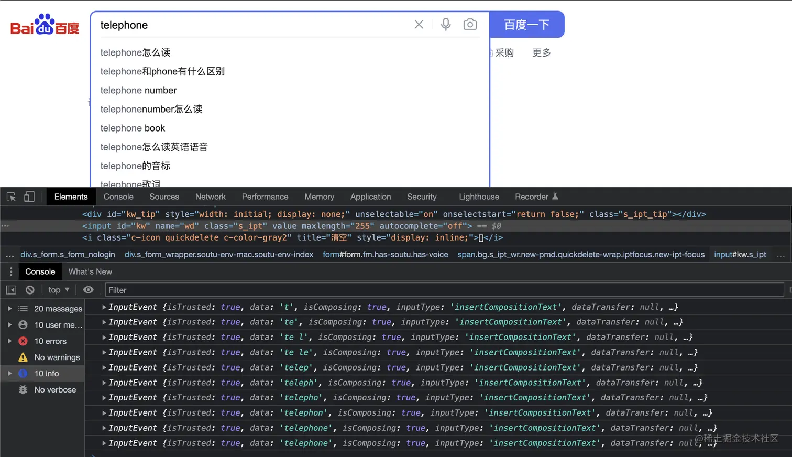This screenshot has height=457, width=792.
Task: Toggle the console sidebar icon
Action: pyautogui.click(x=11, y=290)
